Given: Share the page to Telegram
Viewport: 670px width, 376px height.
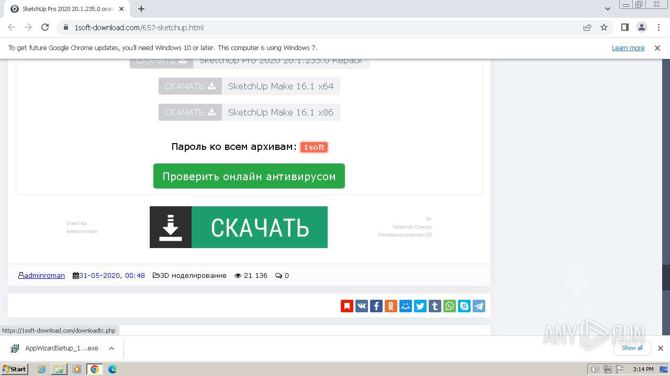Looking at the screenshot, I should tap(479, 306).
